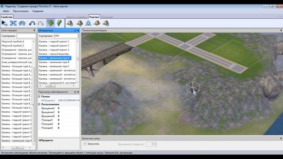The height and width of the screenshot is (159, 283).
Task: Click the ВращениеX value field
Action: click(68, 108)
